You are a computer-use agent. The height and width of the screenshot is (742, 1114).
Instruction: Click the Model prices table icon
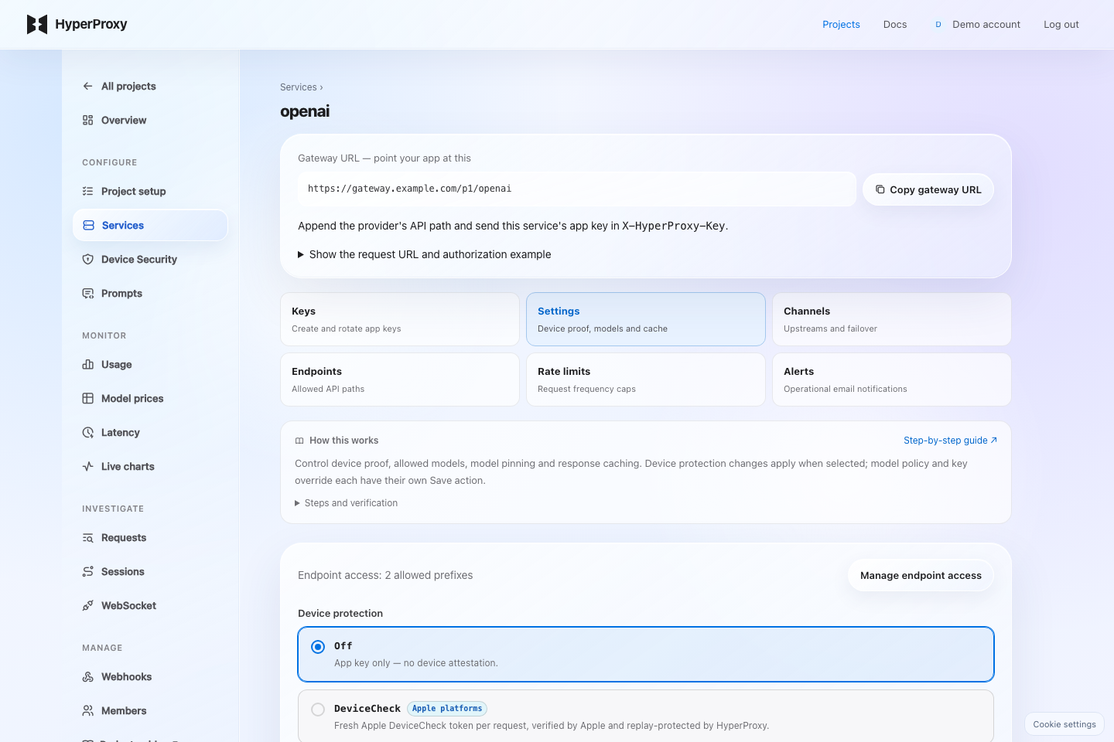click(x=88, y=399)
